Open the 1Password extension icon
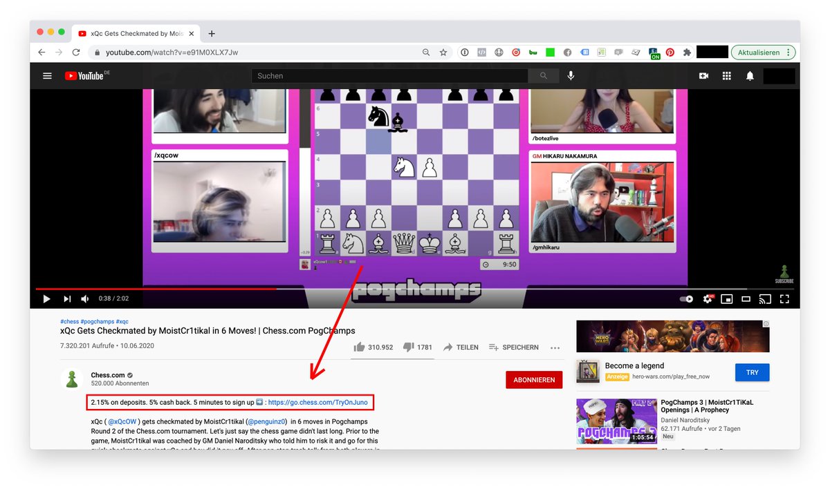Viewport: 830px width, 489px height. pos(464,52)
